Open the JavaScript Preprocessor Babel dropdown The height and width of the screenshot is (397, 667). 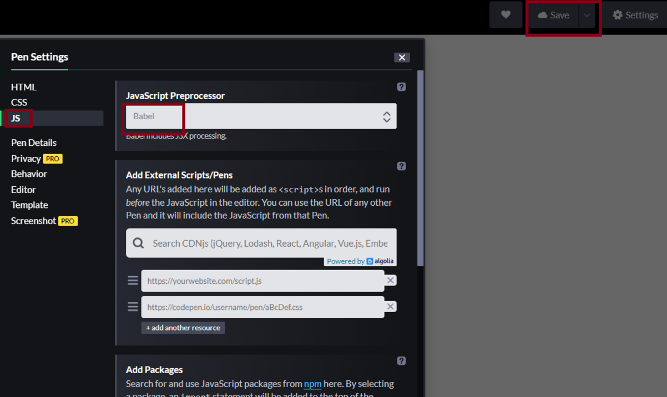click(261, 116)
